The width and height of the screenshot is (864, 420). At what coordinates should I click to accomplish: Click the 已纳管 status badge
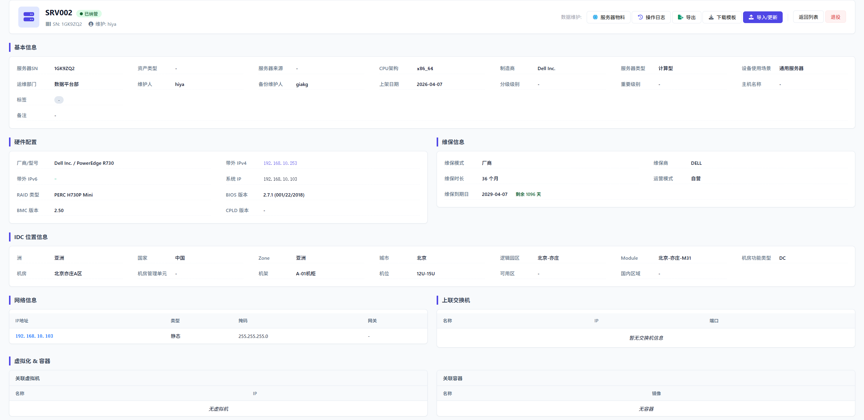89,14
